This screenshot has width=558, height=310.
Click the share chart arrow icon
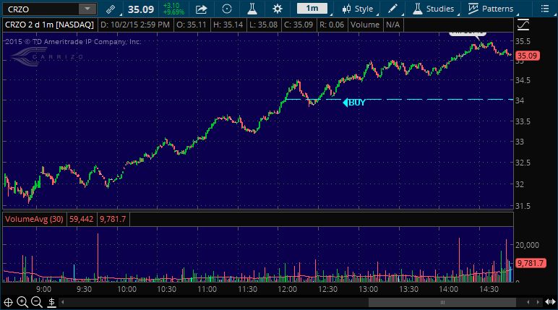point(202,9)
